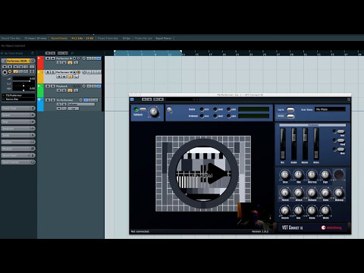
Task: Mute the red Performer track
Action: [48, 58]
